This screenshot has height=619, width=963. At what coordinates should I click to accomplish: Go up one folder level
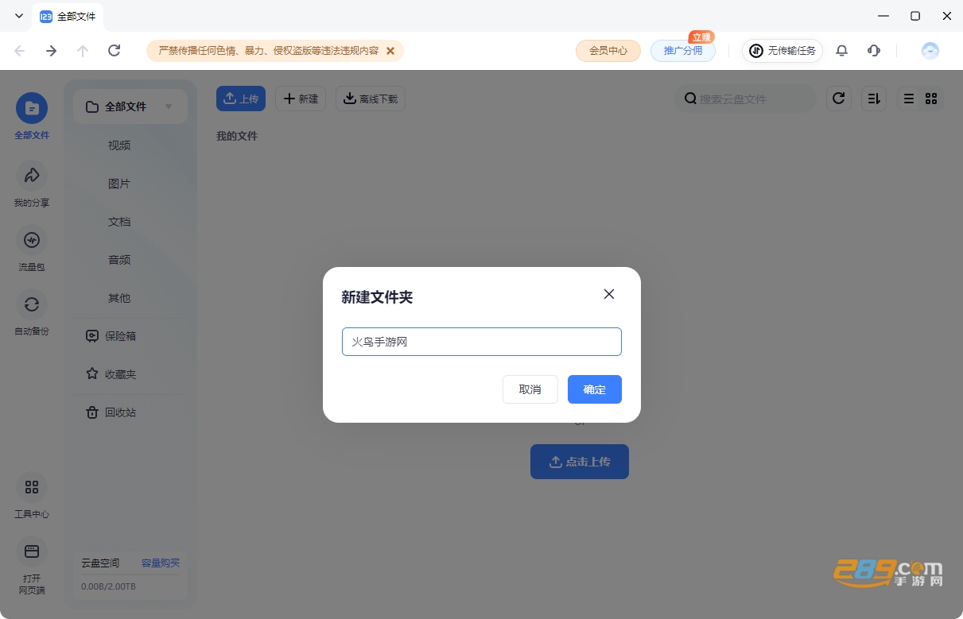coord(83,51)
